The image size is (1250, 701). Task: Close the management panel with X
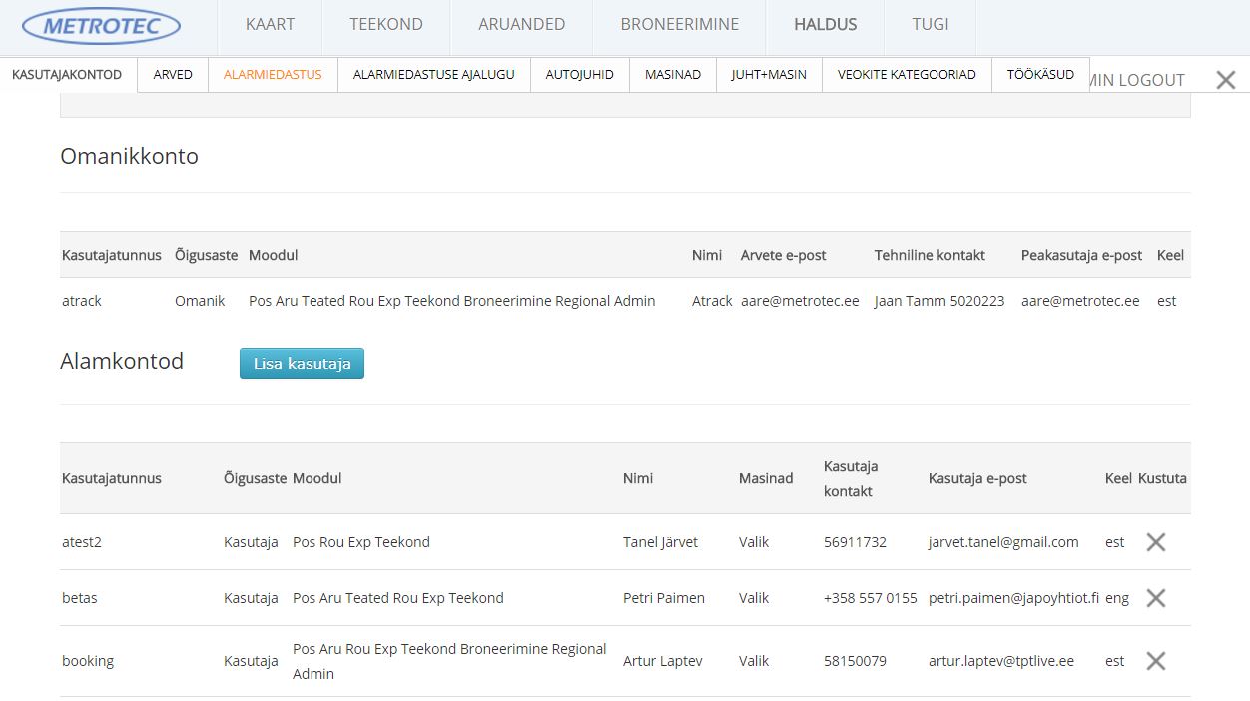(1225, 80)
